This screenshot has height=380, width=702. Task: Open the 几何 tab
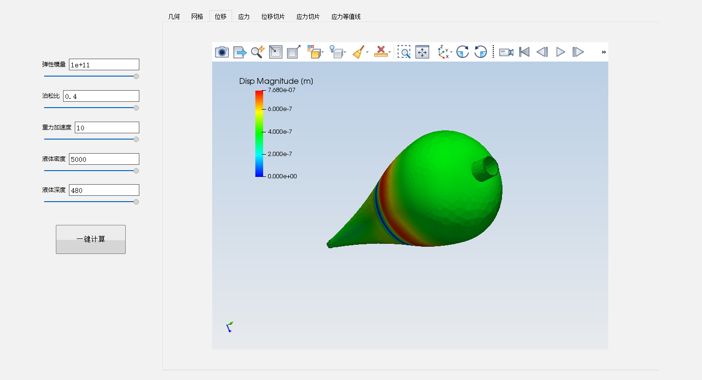tap(174, 16)
